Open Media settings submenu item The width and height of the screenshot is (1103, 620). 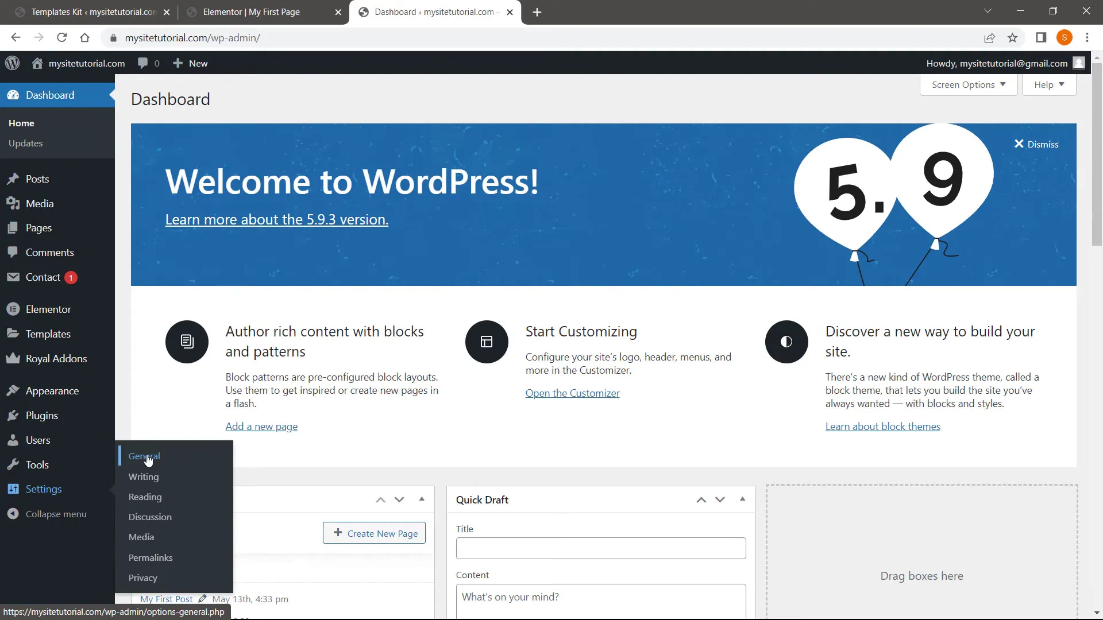click(x=141, y=537)
